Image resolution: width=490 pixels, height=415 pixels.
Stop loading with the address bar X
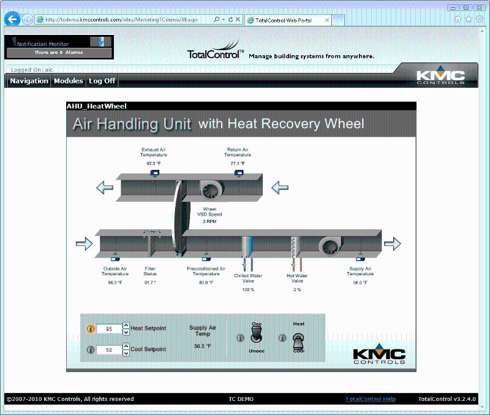238,20
